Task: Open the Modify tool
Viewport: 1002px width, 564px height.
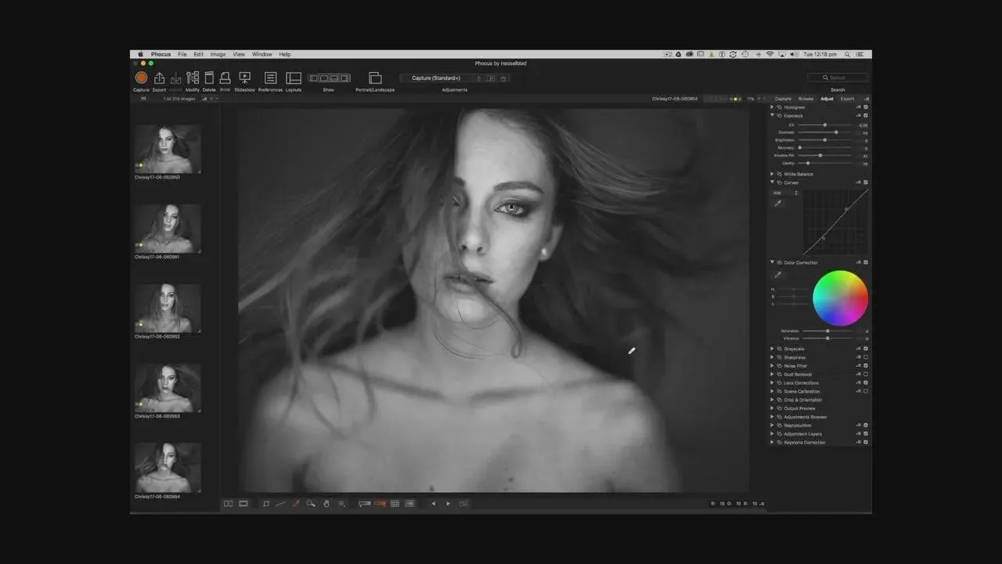Action: click(193, 78)
